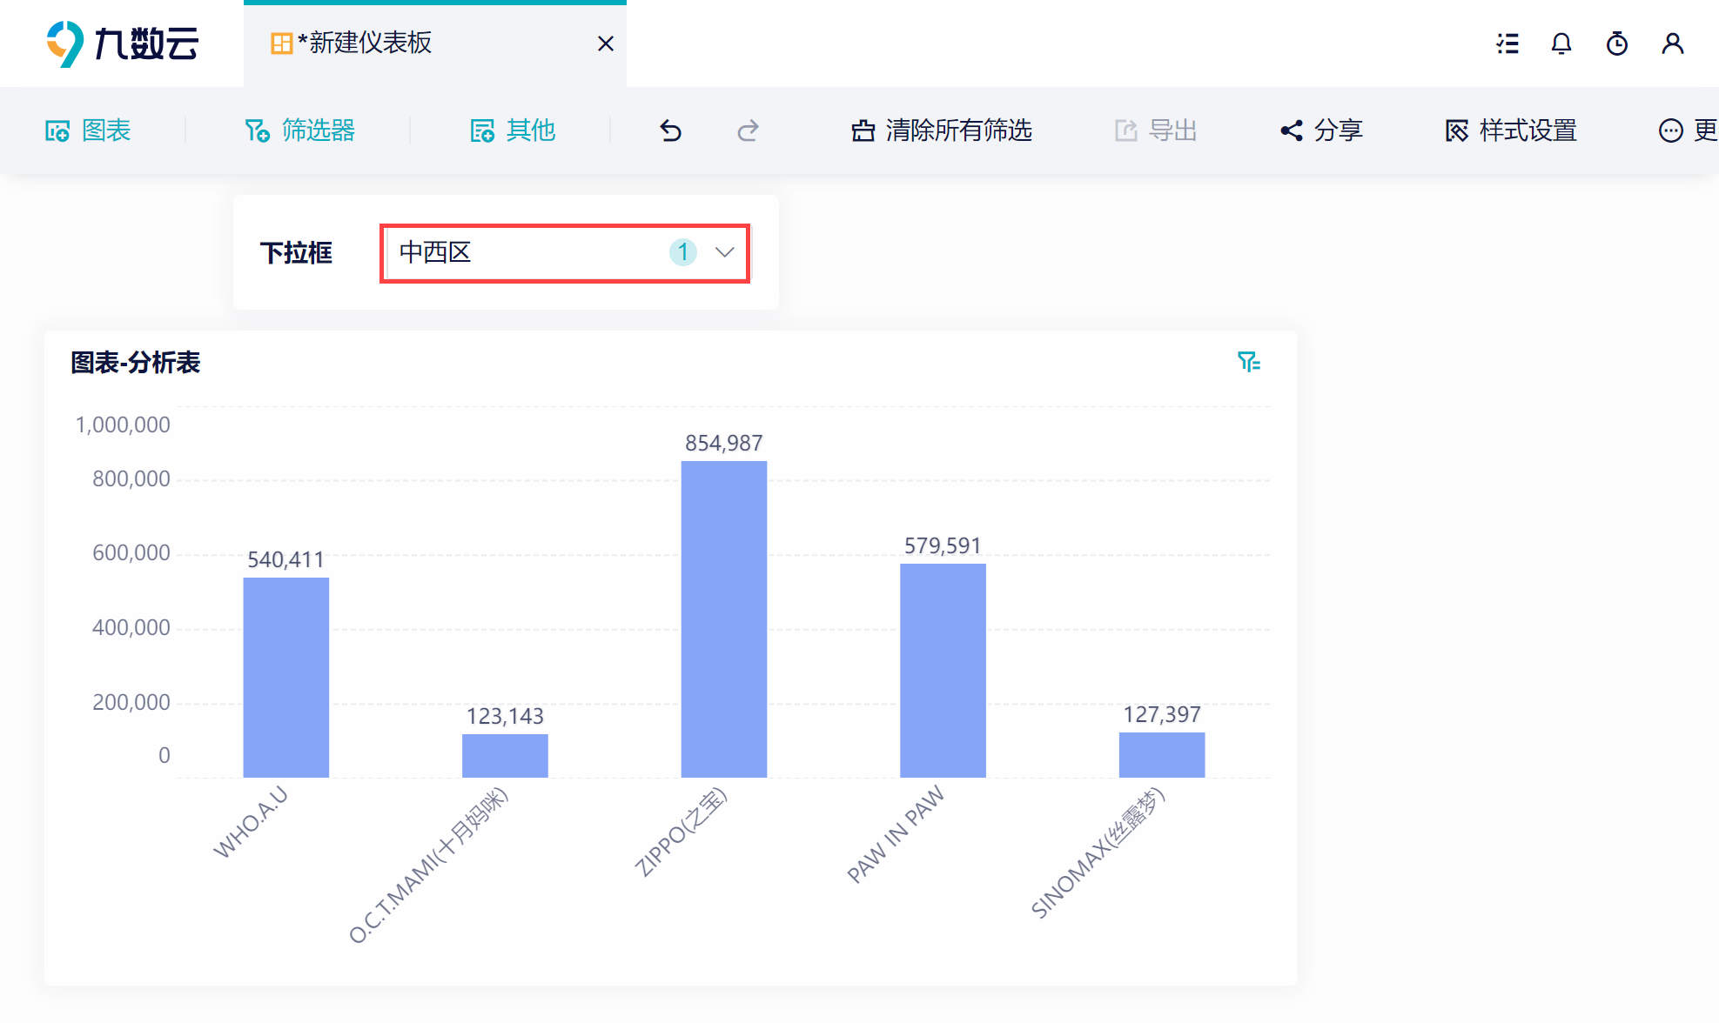Image resolution: width=1719 pixels, height=1023 pixels.
Task: Click the ZIPPO(之宝) axis label
Action: coord(681,832)
